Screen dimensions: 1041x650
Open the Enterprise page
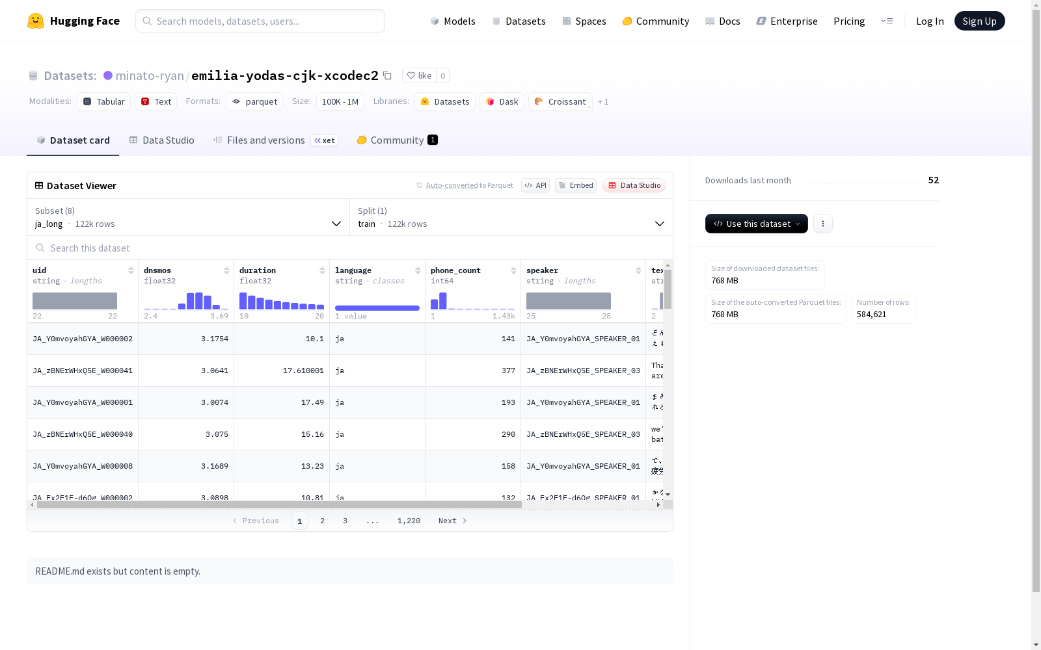[x=787, y=21]
